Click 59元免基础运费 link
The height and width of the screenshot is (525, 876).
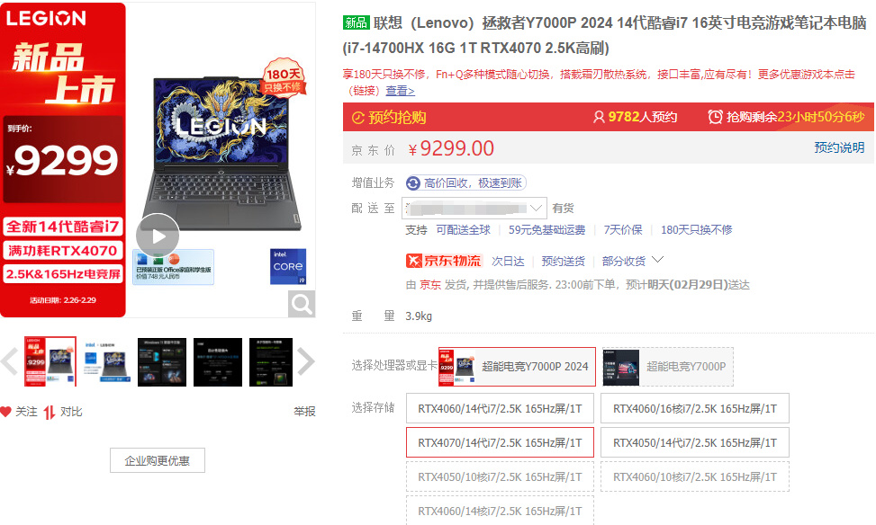click(x=546, y=230)
